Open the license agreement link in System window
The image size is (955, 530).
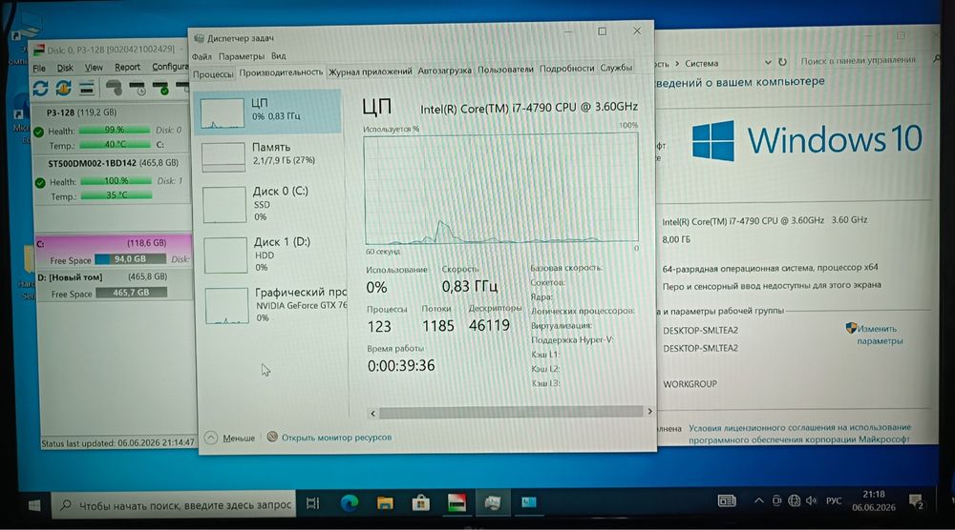coord(799,434)
